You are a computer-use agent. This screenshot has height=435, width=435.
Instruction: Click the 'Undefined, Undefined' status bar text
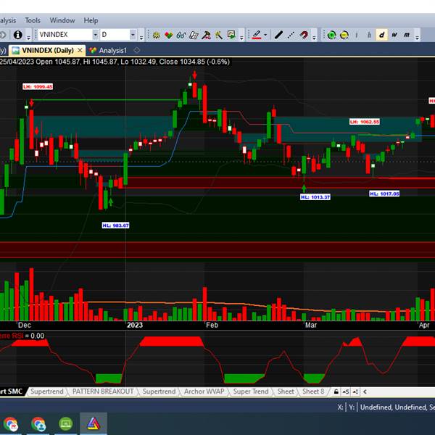click(x=394, y=407)
